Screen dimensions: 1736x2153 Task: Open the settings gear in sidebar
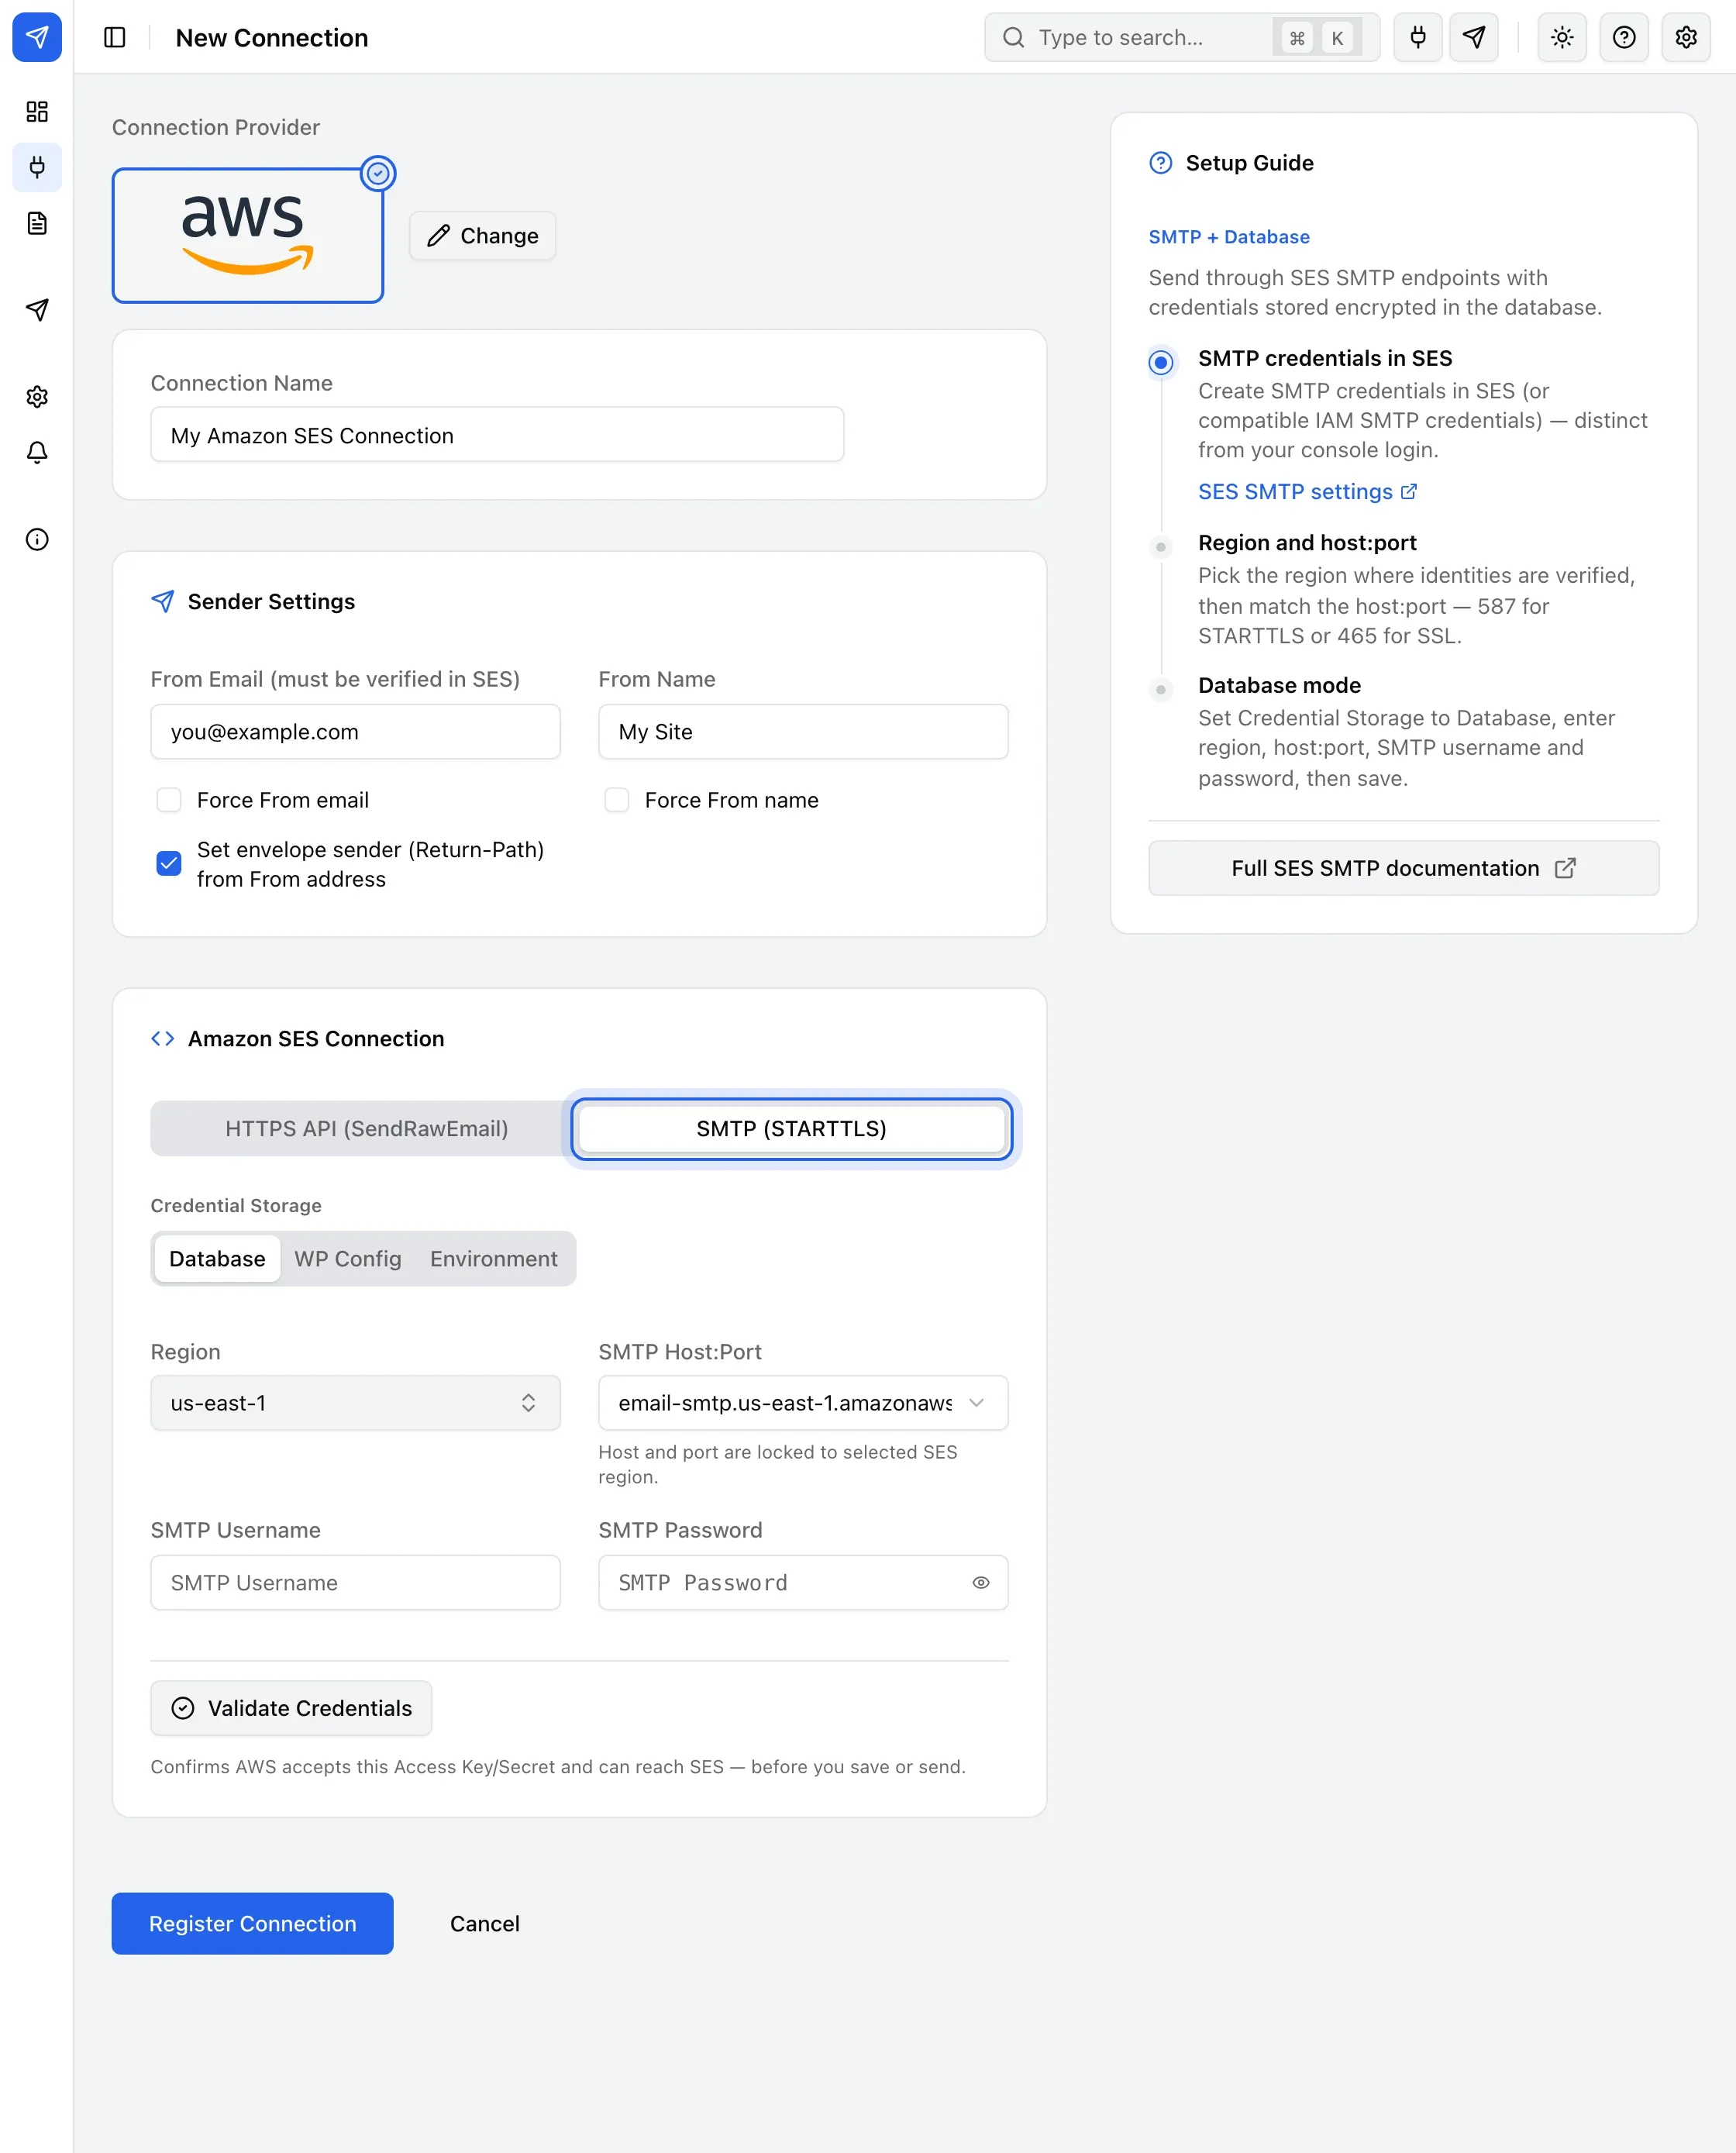[x=37, y=397]
